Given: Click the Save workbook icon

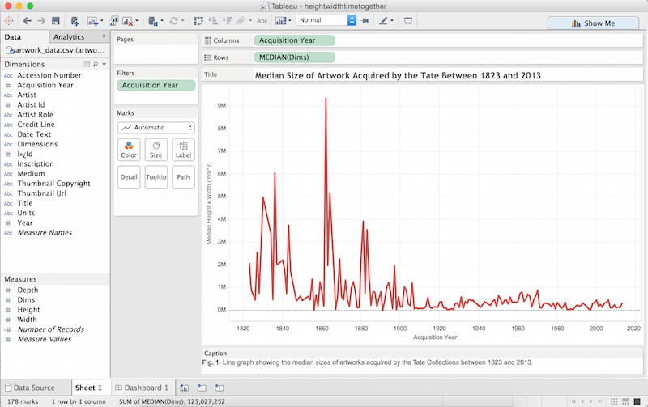Looking at the screenshot, I should pyautogui.click(x=56, y=21).
